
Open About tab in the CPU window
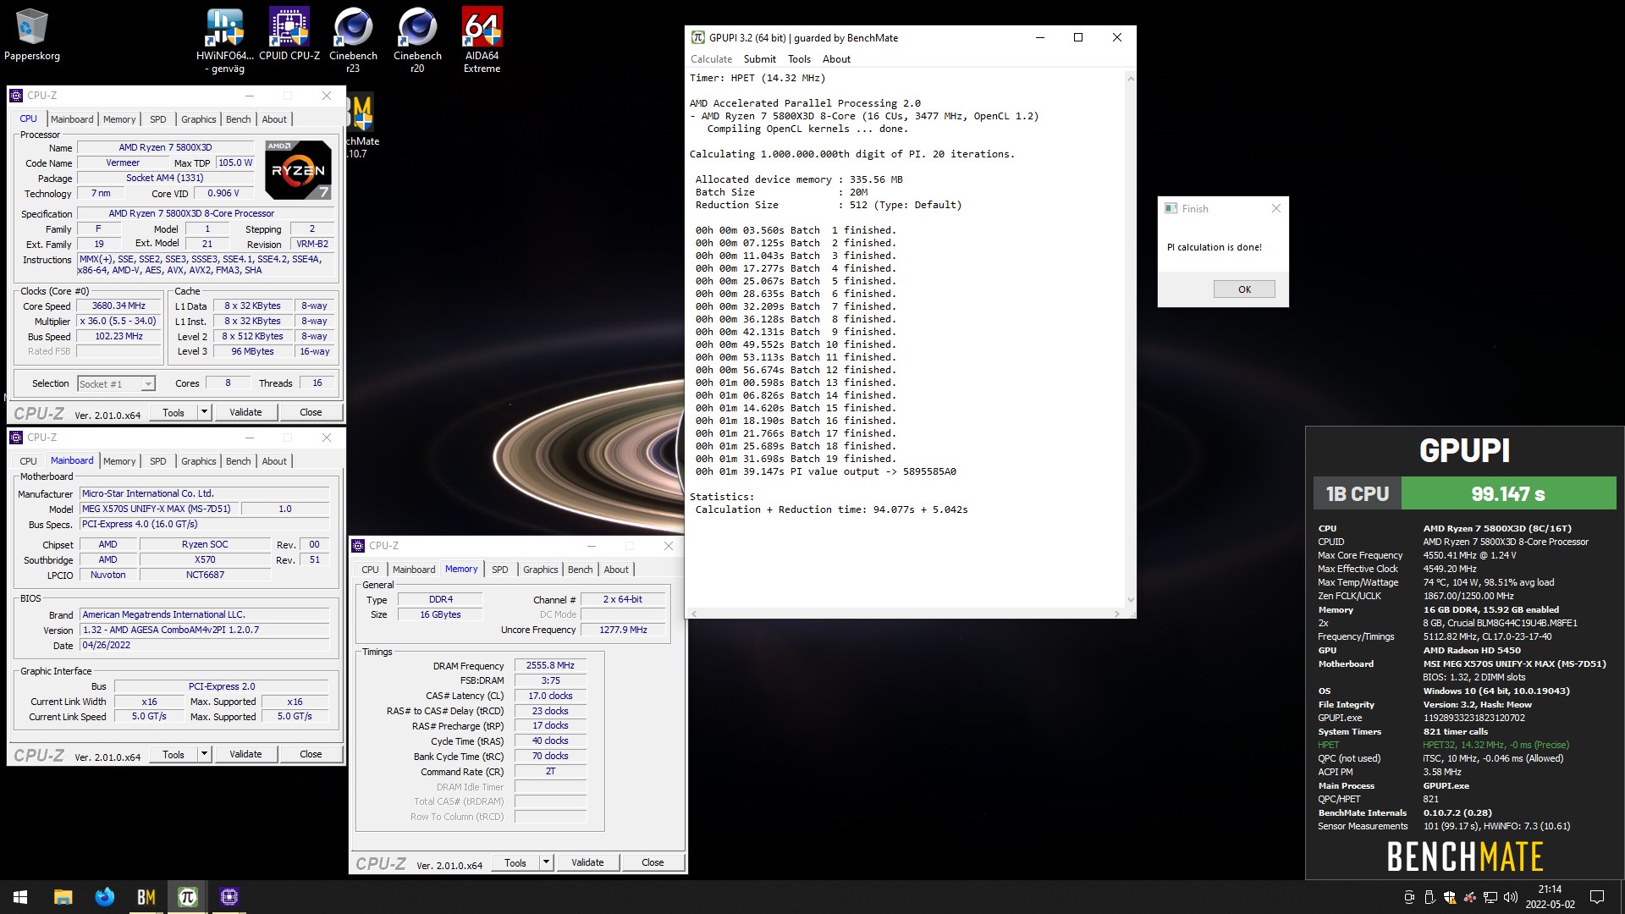(274, 119)
